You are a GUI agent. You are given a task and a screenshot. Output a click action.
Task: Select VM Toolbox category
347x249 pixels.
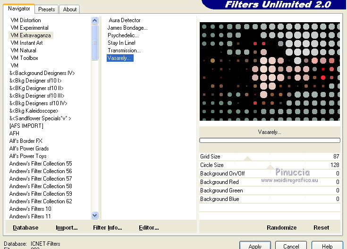coord(25,58)
